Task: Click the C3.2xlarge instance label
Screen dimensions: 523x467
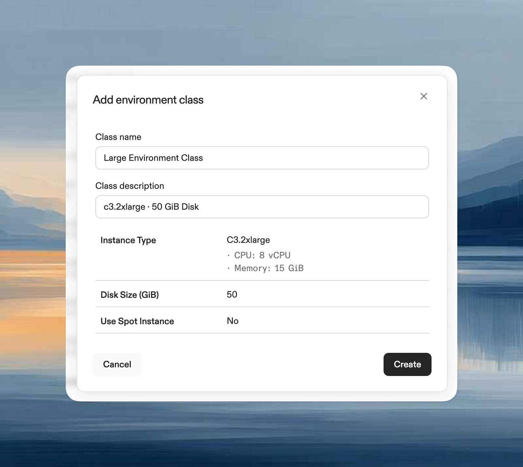Action: 248,240
